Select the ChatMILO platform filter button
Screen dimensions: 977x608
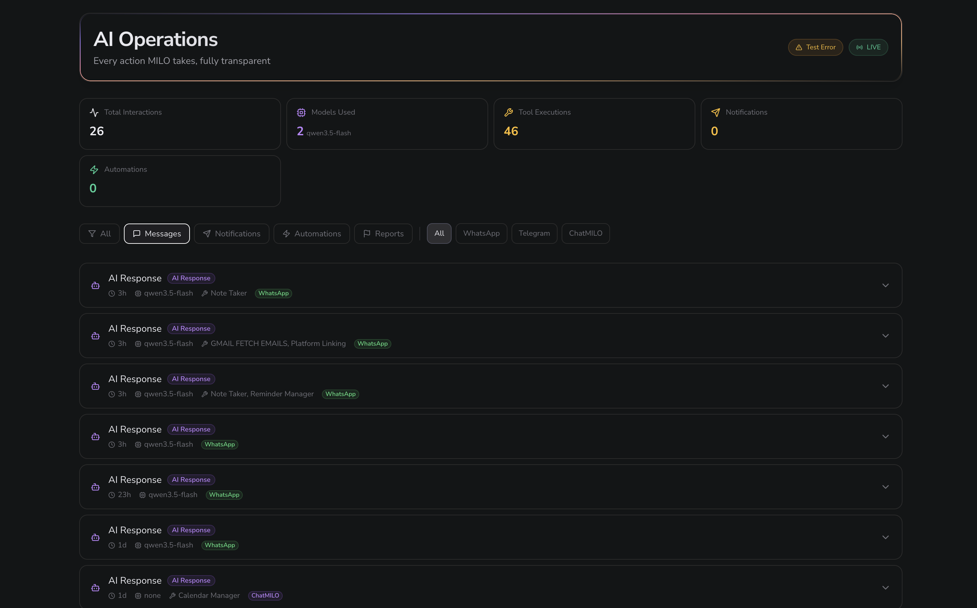(x=585, y=233)
